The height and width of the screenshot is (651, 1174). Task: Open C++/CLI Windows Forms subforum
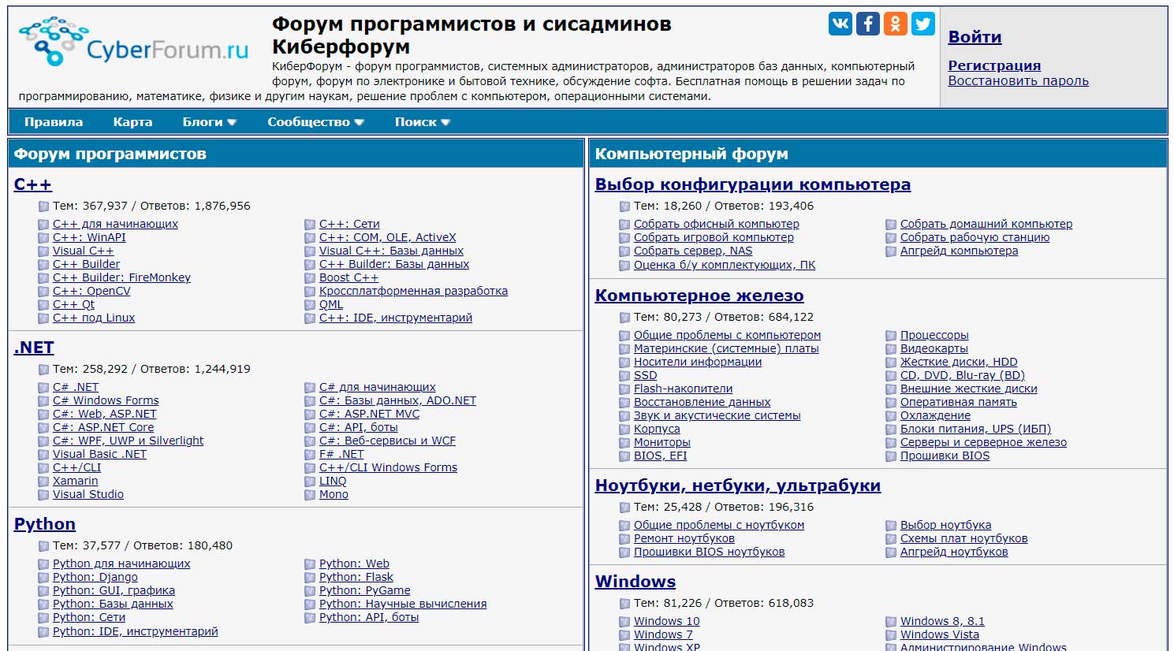click(x=388, y=467)
